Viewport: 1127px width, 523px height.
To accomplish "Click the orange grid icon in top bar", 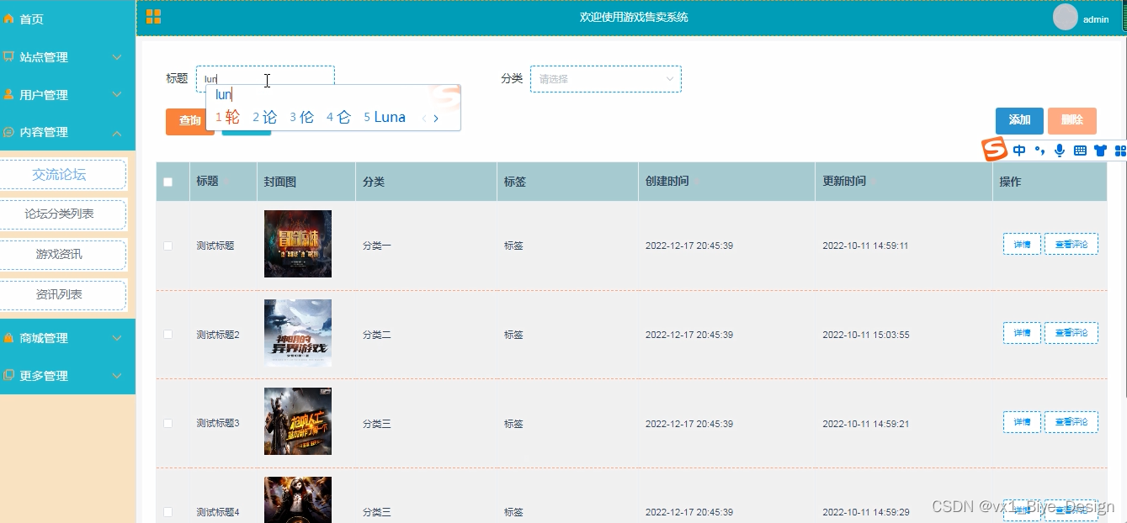I will point(153,17).
